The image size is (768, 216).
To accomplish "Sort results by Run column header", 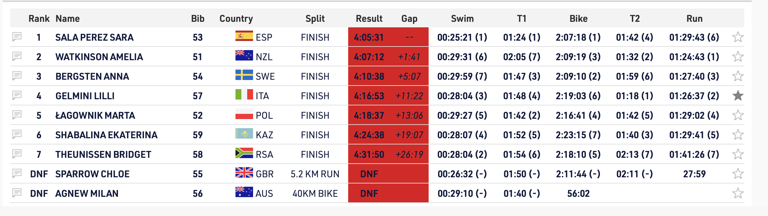I will 694,19.
